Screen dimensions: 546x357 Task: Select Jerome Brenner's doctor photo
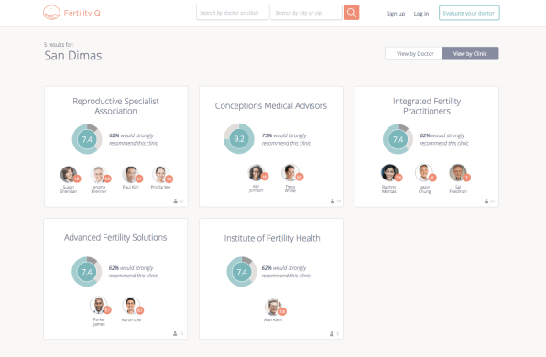point(99,174)
